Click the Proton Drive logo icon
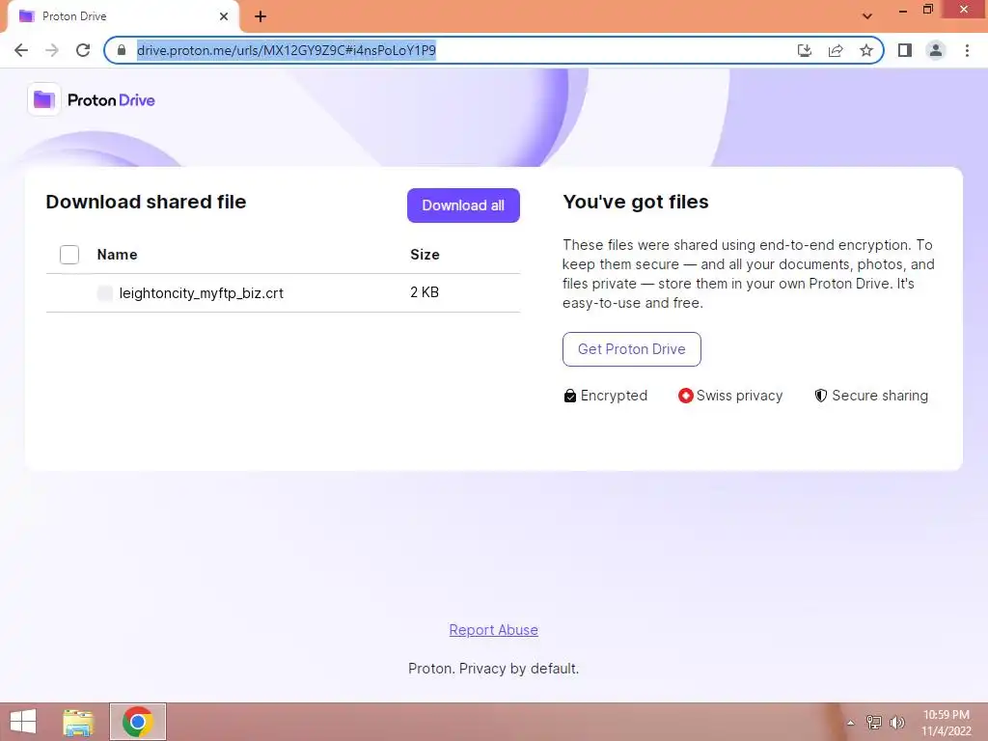Image resolution: width=988 pixels, height=741 pixels. pos(43,99)
